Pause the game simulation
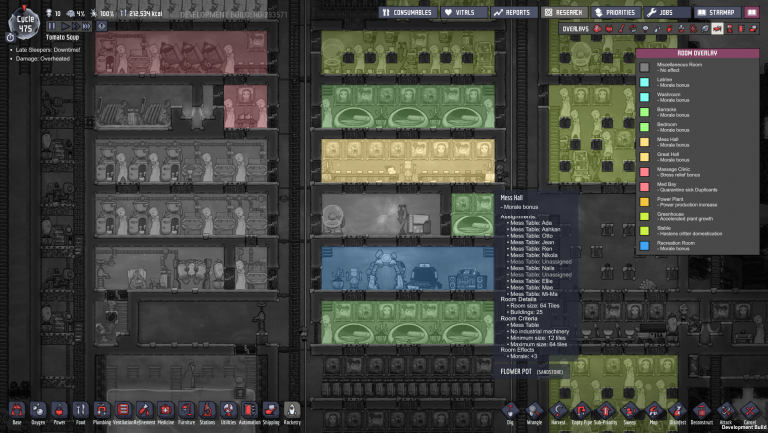 pos(53,26)
